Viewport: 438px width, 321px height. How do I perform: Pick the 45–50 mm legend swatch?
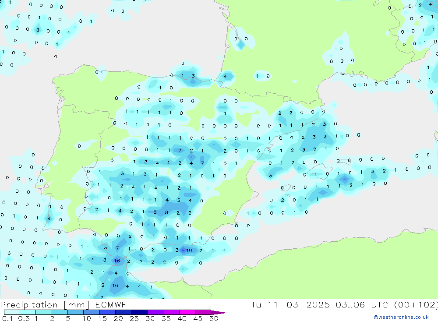click(203, 312)
